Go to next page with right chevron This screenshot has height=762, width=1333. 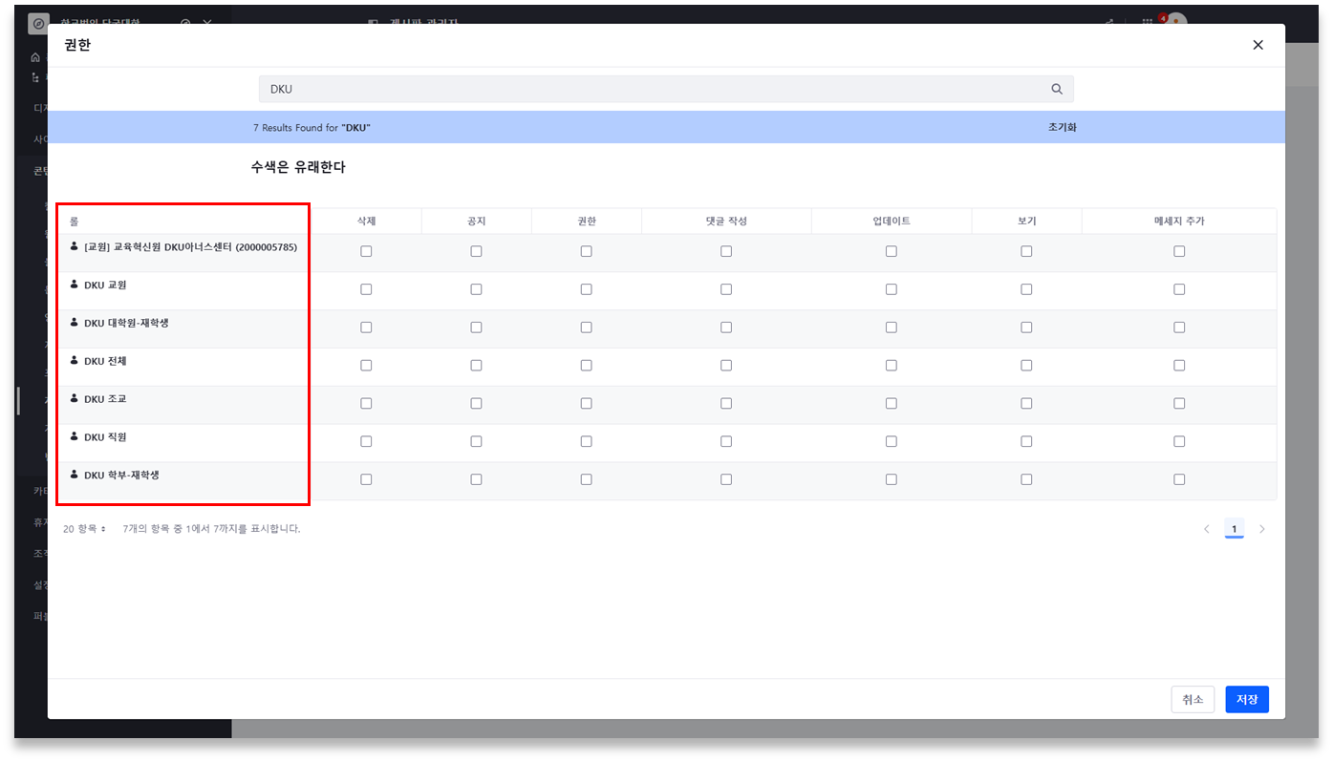tap(1261, 529)
